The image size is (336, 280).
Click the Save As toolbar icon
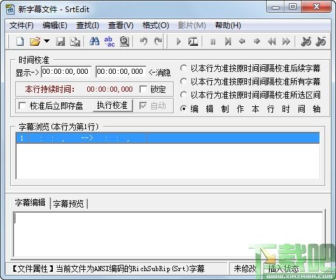[75, 41]
